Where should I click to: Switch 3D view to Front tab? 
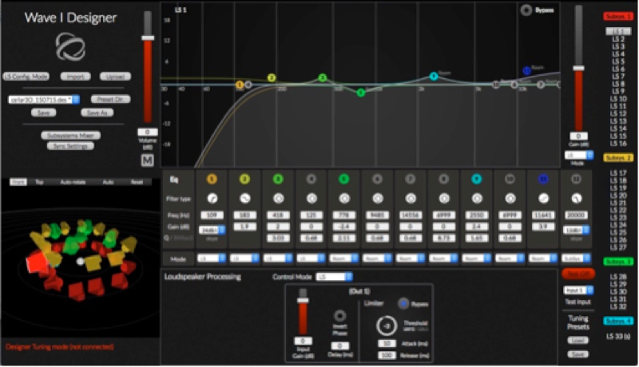[x=18, y=182]
